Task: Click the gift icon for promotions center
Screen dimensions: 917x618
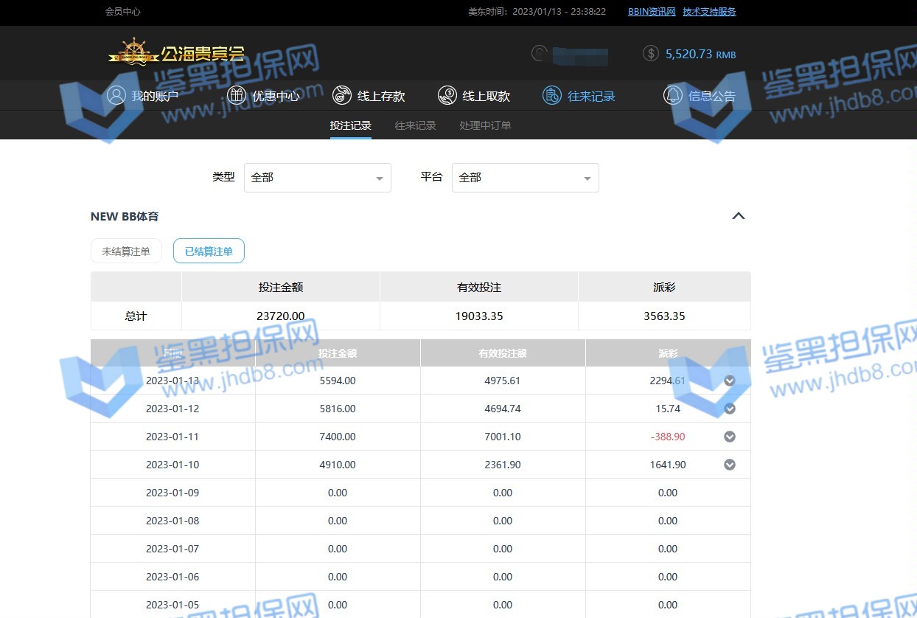Action: [x=236, y=95]
